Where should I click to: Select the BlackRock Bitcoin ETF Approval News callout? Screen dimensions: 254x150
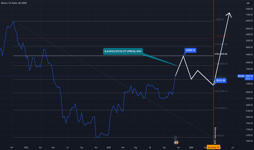(x=123, y=51)
